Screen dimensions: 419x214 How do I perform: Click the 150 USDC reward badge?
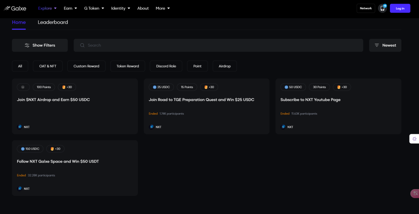pyautogui.click(x=30, y=149)
